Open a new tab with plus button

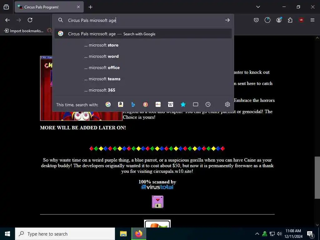(x=90, y=7)
